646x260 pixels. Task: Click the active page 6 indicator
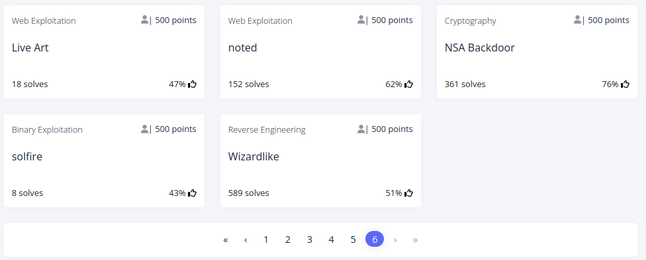click(x=375, y=239)
